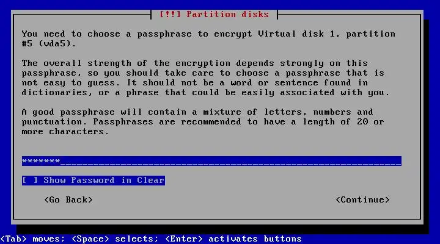Image resolution: width=440 pixels, height=244 pixels.
Task: Select the Continue button
Action: tap(362, 199)
